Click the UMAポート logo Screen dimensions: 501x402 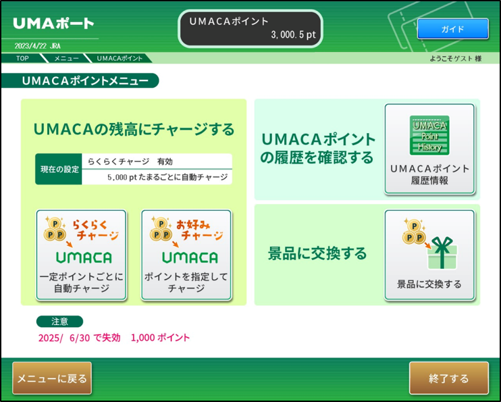pos(53,24)
